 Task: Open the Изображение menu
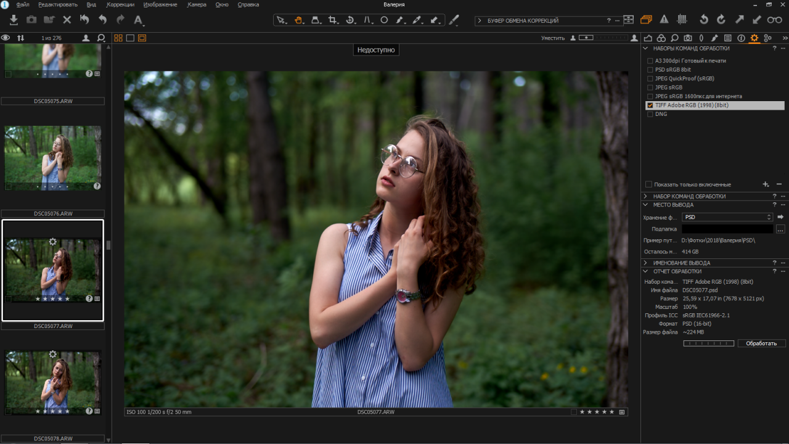[x=160, y=4]
